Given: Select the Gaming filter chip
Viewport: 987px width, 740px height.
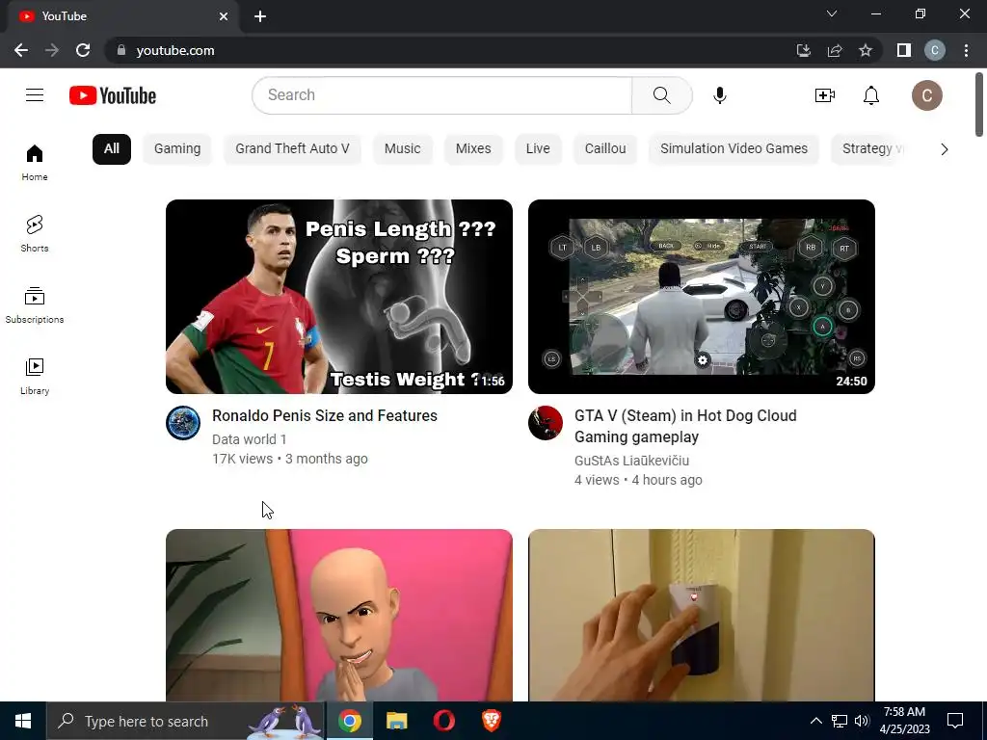Looking at the screenshot, I should pos(177,149).
